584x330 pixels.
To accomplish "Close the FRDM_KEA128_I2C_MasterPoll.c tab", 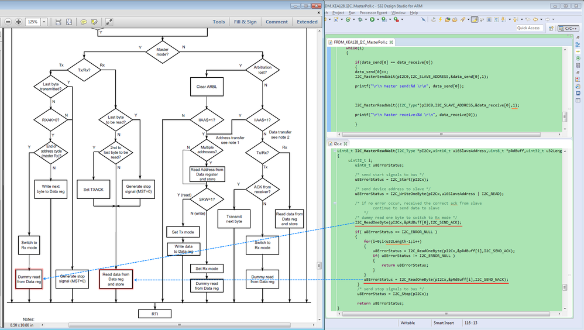I will [x=391, y=43].
